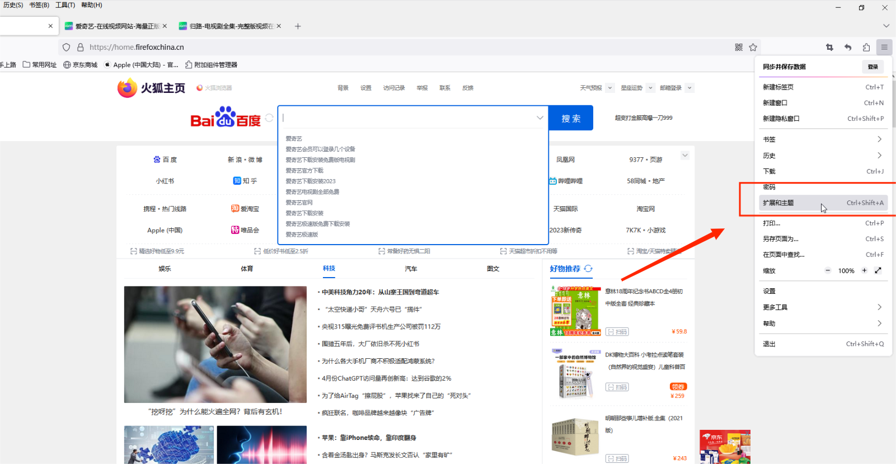
Task: Refresh the 好物推荐 recommendations
Action: pyautogui.click(x=588, y=269)
